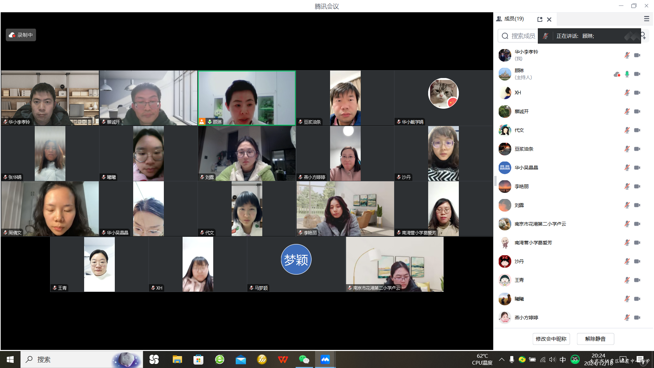Screen dimensions: 654x368
Task: Open Tencent Meeting taskbar icon
Action: click(x=325, y=359)
